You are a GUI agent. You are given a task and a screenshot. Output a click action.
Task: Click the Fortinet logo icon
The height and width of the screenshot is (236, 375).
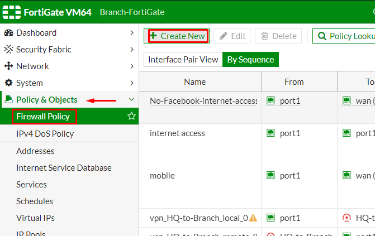(12, 12)
